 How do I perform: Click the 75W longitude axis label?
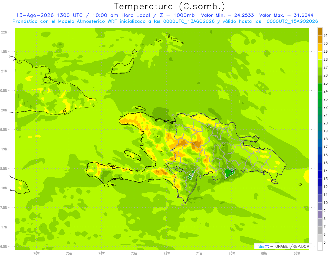pos(69,253)
